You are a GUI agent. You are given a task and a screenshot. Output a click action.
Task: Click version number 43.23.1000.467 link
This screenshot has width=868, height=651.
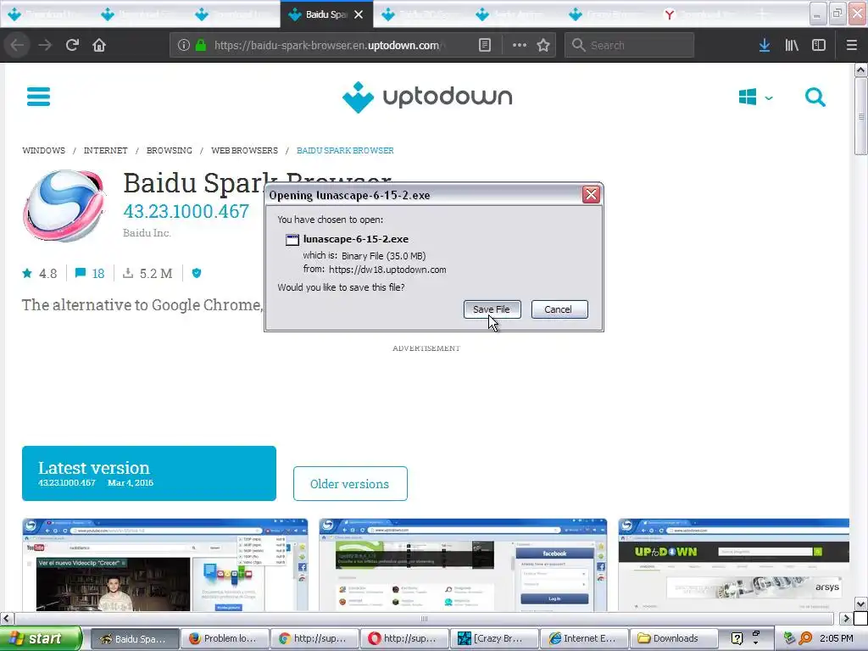186,211
